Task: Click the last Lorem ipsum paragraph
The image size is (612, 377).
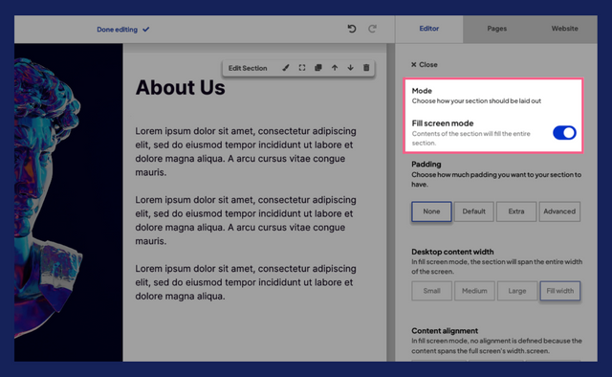Action: pos(246,282)
